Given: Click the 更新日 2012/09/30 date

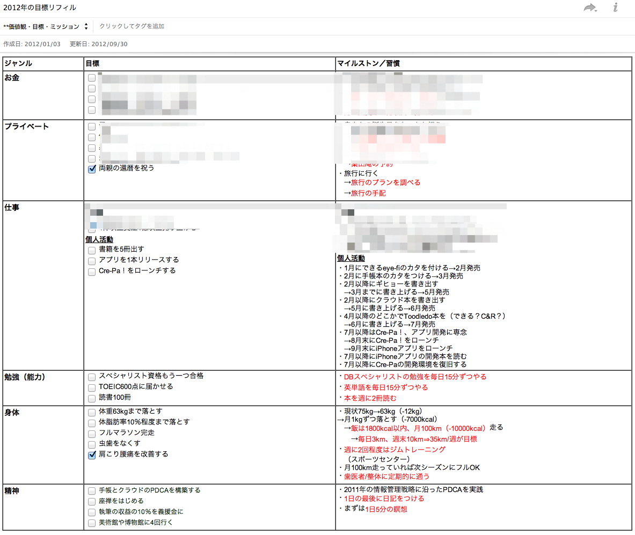Looking at the screenshot, I should click(98, 44).
